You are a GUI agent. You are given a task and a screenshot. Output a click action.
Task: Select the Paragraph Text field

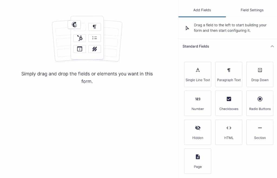click(229, 74)
